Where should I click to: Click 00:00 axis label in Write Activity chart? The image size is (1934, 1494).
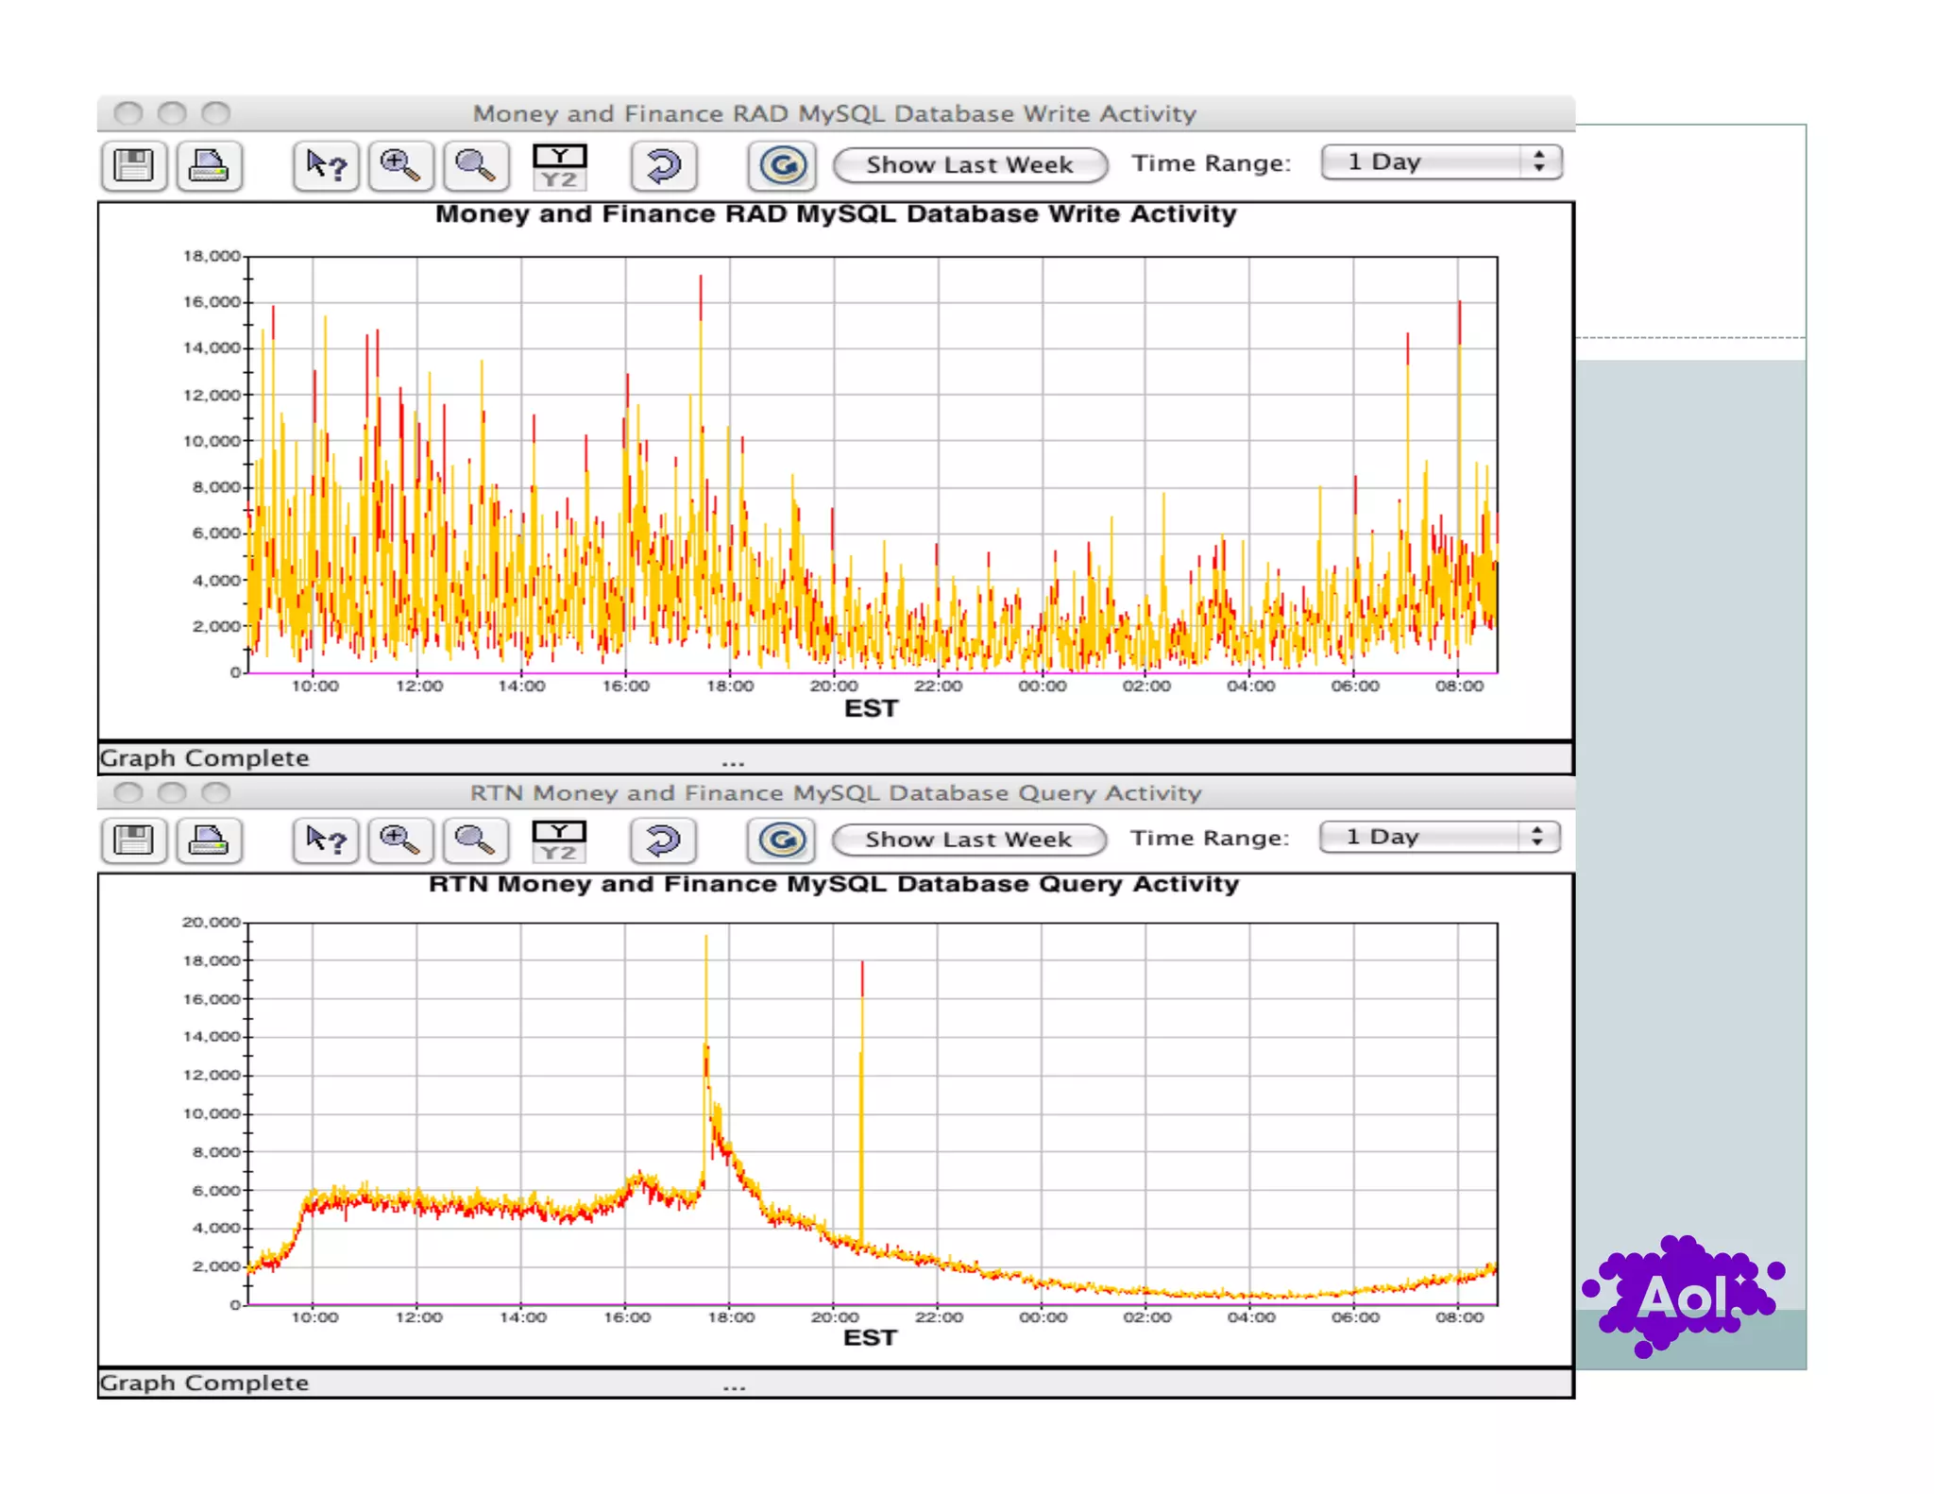[1043, 687]
